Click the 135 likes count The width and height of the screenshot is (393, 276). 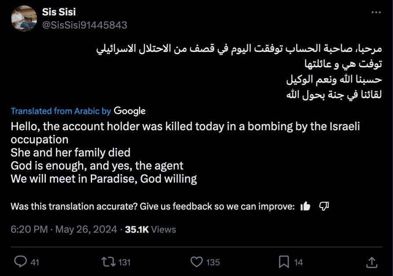pyautogui.click(x=213, y=262)
